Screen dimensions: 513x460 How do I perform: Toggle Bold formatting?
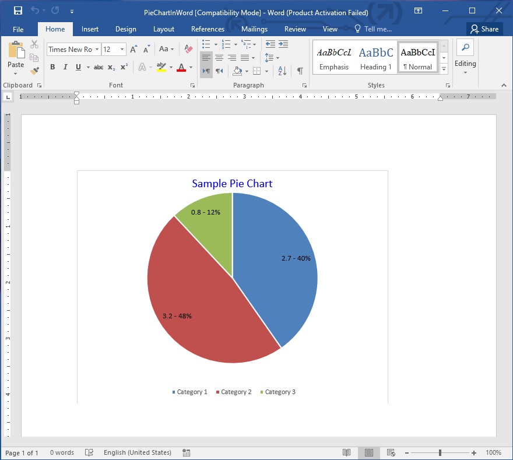pyautogui.click(x=52, y=67)
